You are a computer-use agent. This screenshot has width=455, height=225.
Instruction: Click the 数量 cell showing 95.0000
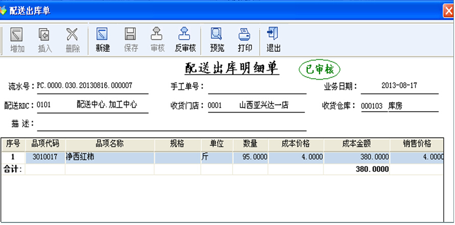point(251,157)
